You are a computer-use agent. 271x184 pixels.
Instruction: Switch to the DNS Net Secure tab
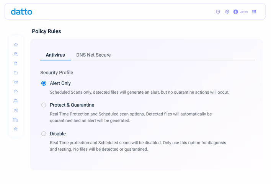tap(93, 55)
